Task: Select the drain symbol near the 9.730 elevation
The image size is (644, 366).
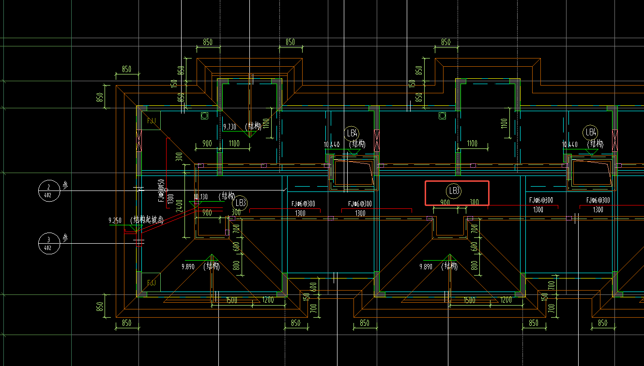Action: pos(204,116)
